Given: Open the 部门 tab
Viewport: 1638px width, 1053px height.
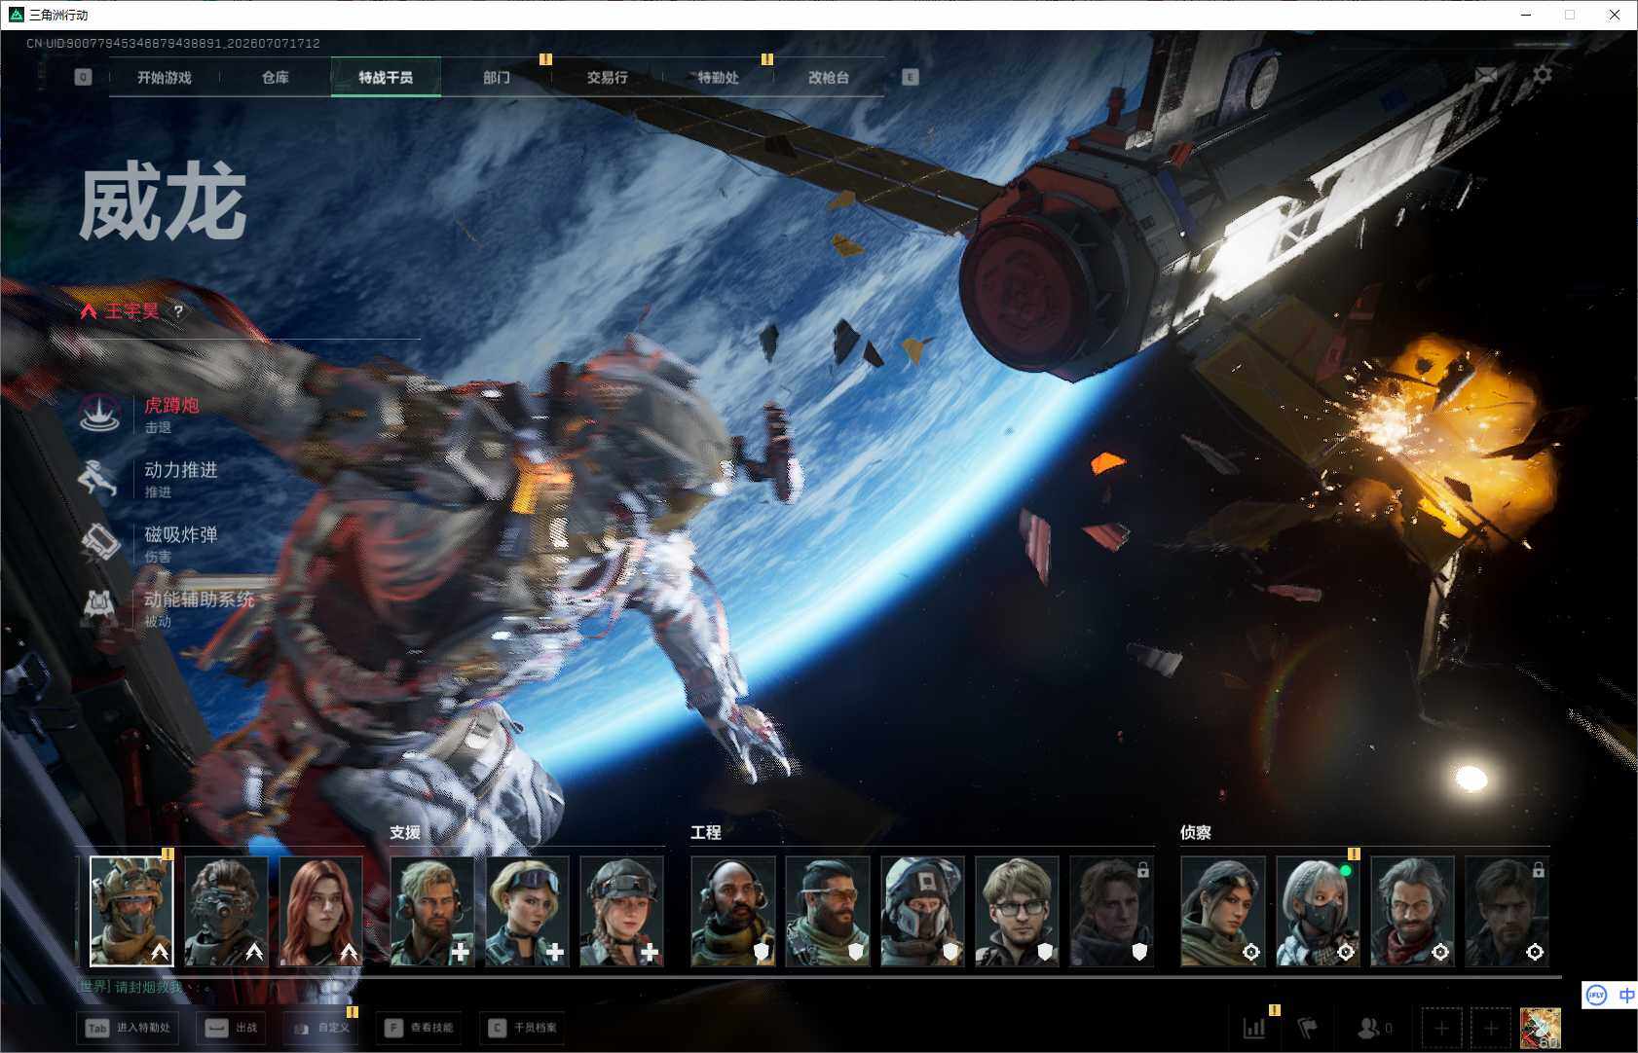Looking at the screenshot, I should pos(497,78).
